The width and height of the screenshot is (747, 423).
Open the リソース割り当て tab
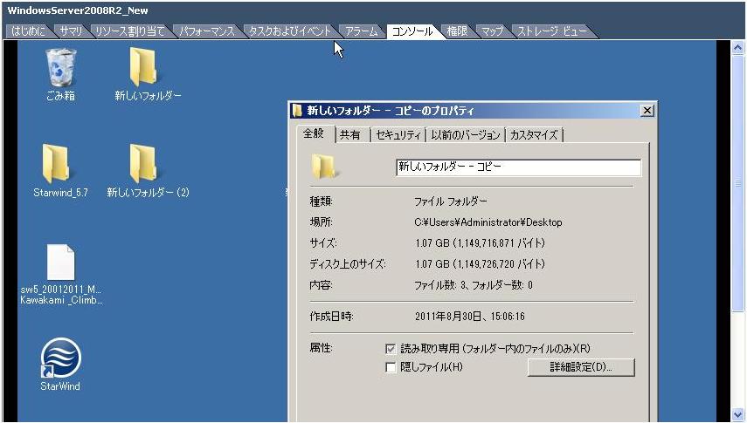[x=129, y=31]
